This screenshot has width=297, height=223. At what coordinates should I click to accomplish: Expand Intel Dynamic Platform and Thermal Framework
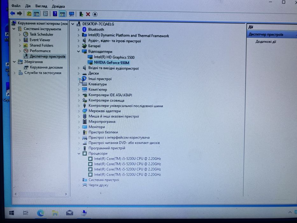click(x=78, y=35)
